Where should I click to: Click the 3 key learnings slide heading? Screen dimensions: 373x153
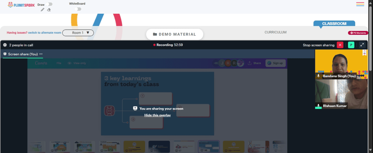[x=131, y=81]
